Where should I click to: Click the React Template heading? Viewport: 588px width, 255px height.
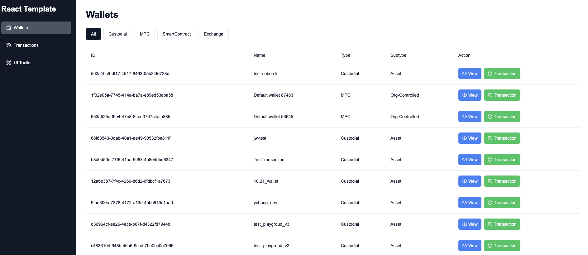[28, 9]
